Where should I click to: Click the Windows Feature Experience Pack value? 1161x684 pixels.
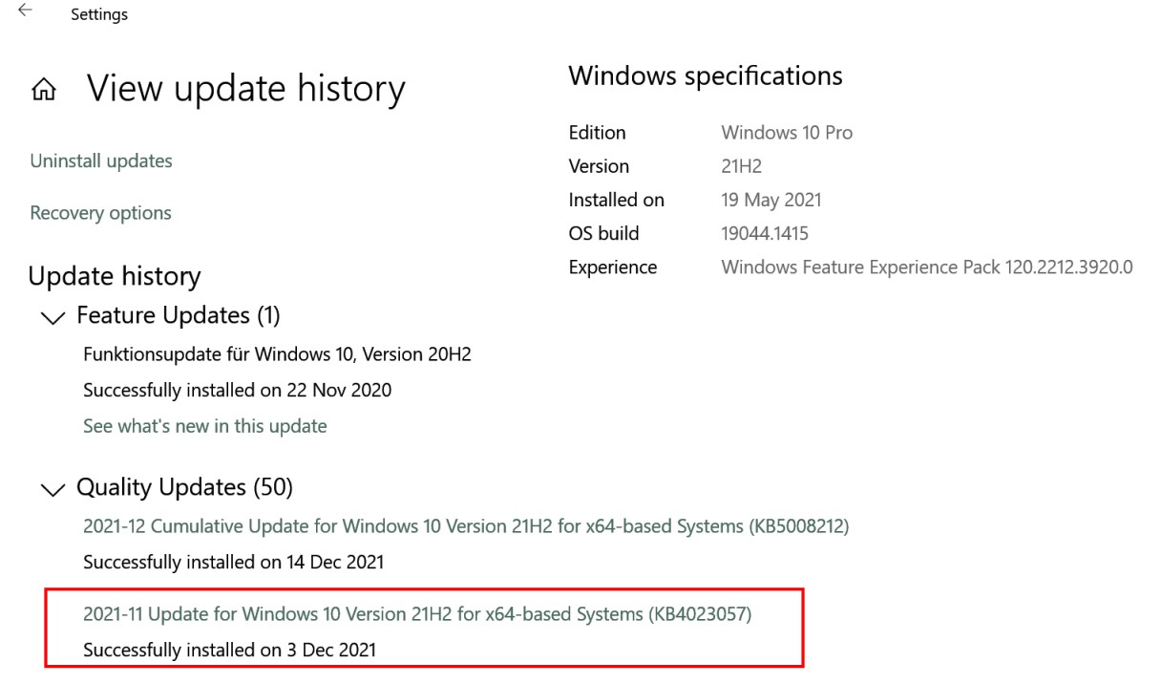click(927, 267)
